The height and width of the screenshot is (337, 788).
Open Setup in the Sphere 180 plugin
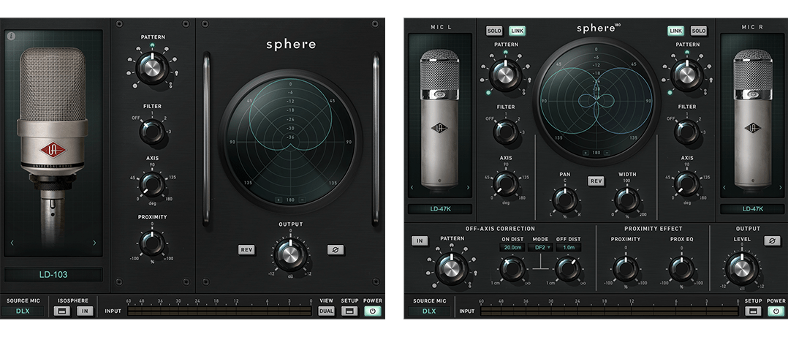(753, 311)
